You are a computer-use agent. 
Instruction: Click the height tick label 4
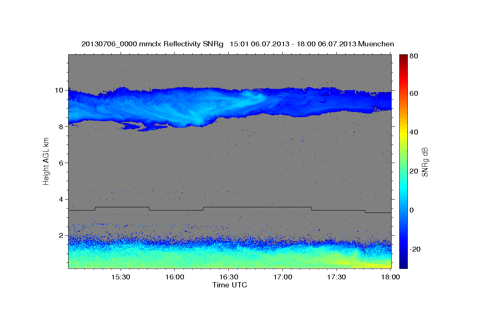[x=62, y=199]
